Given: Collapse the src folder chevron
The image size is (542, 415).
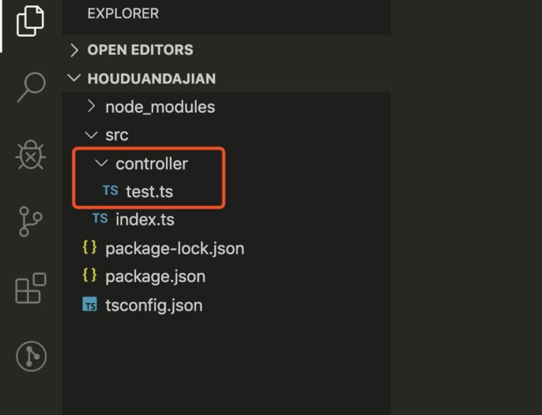Looking at the screenshot, I should point(91,134).
